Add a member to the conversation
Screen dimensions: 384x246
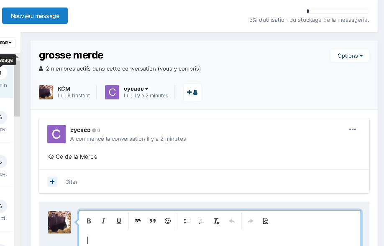[x=192, y=92]
